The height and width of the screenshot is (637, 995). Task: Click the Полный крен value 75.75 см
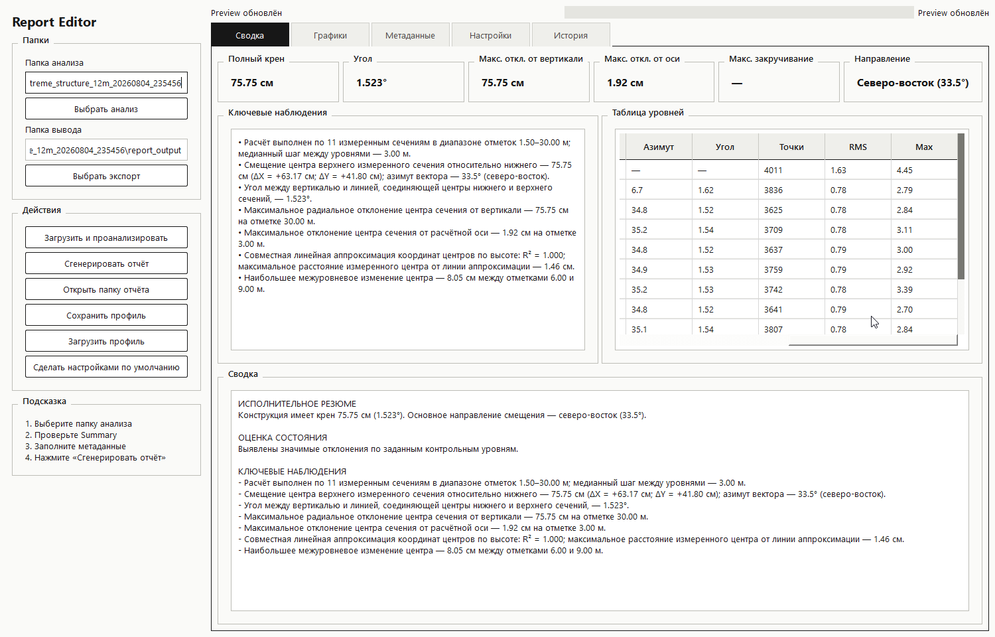[252, 83]
